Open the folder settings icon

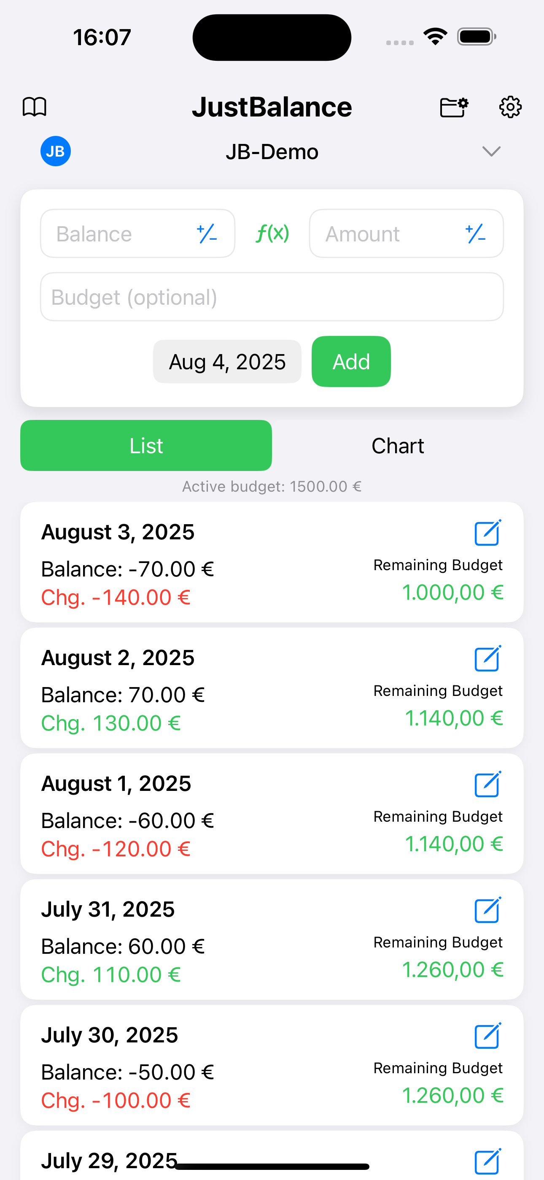[453, 107]
